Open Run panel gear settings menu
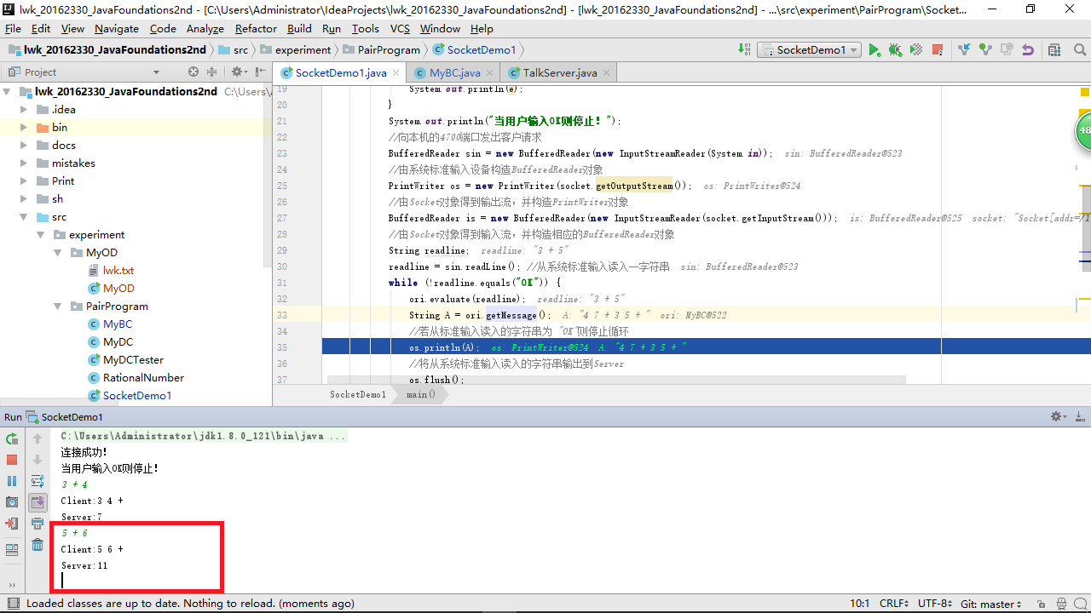Image resolution: width=1091 pixels, height=613 pixels. [x=1059, y=417]
